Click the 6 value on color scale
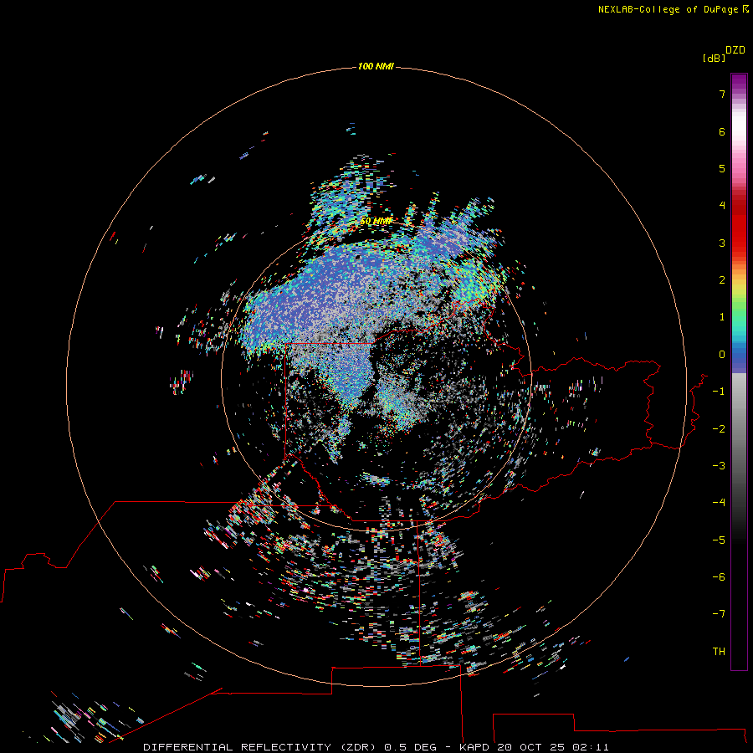This screenshot has height=753, width=753. pos(722,131)
